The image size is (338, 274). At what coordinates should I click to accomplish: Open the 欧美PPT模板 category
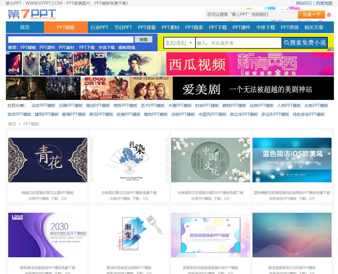(x=129, y=114)
